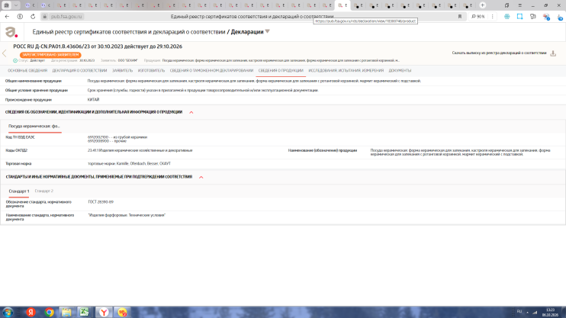Expand the tab list chevron at top left

[x=16, y=5]
